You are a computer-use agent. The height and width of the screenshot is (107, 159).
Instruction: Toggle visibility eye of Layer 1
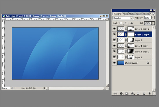tap(114, 57)
